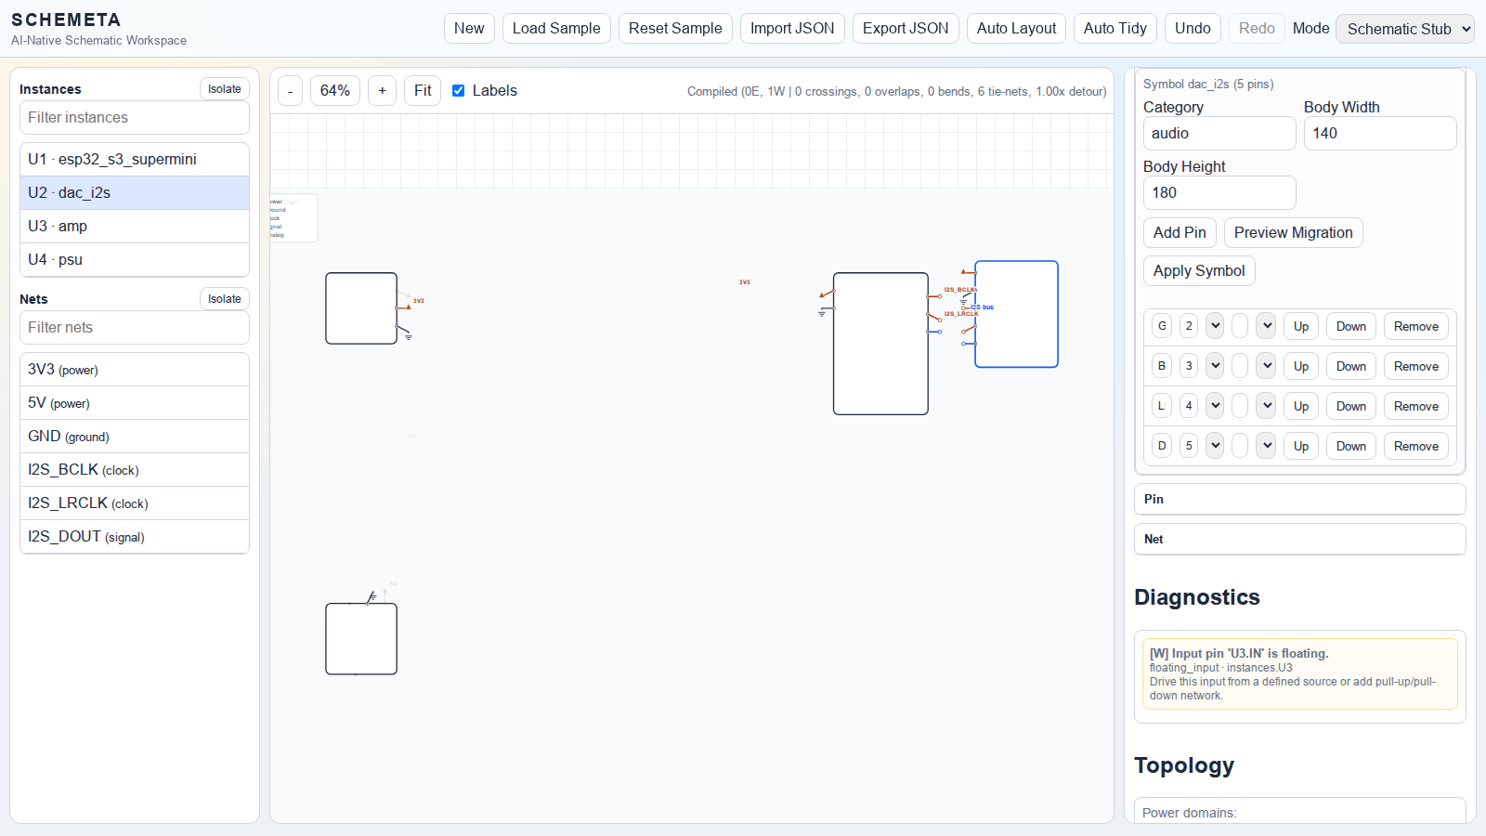Open the Mode dropdown showing Schematic Stub

point(1404,29)
